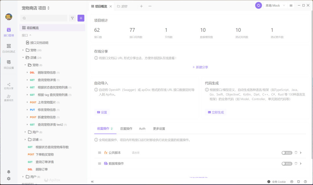Select the 后置操作 tab
The image size is (313, 185).
click(126, 128)
